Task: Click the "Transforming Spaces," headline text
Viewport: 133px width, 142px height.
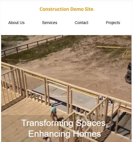Action: (x=65, y=123)
